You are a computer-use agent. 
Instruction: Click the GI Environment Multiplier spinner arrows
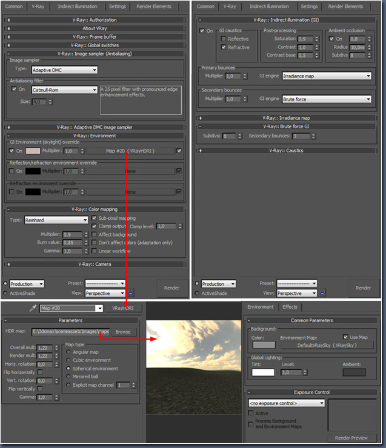click(x=82, y=151)
